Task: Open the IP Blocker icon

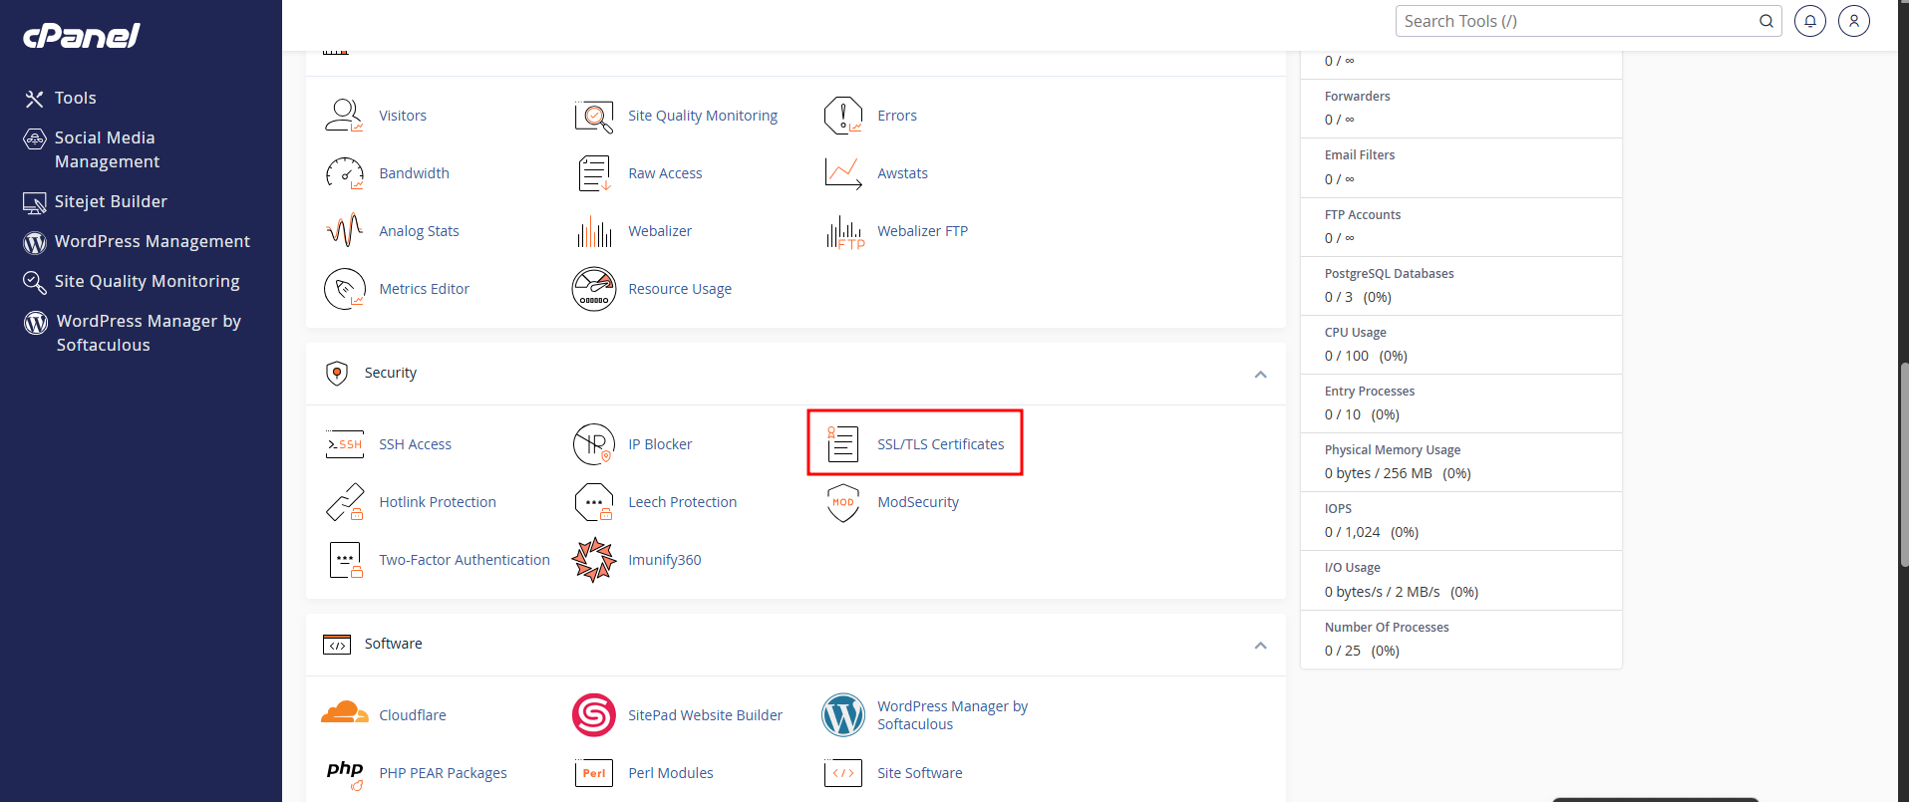Action: [x=594, y=444]
